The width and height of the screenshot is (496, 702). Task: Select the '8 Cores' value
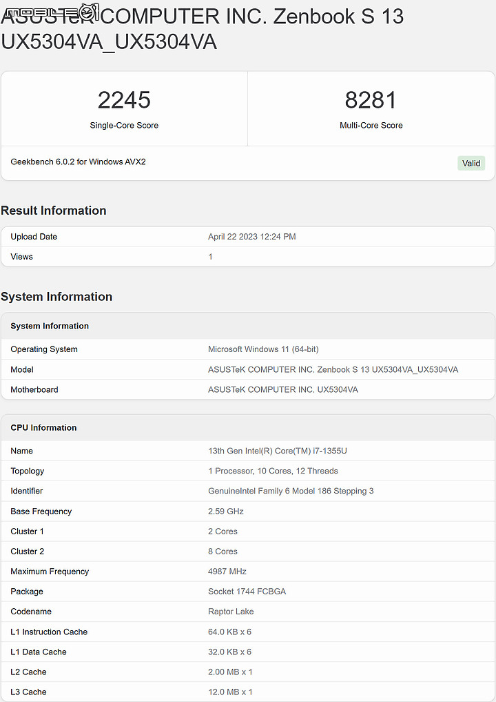223,552
